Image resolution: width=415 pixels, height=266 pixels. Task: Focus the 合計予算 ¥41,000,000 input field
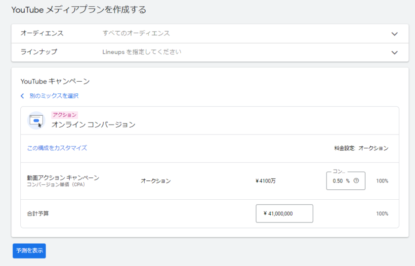284,214
